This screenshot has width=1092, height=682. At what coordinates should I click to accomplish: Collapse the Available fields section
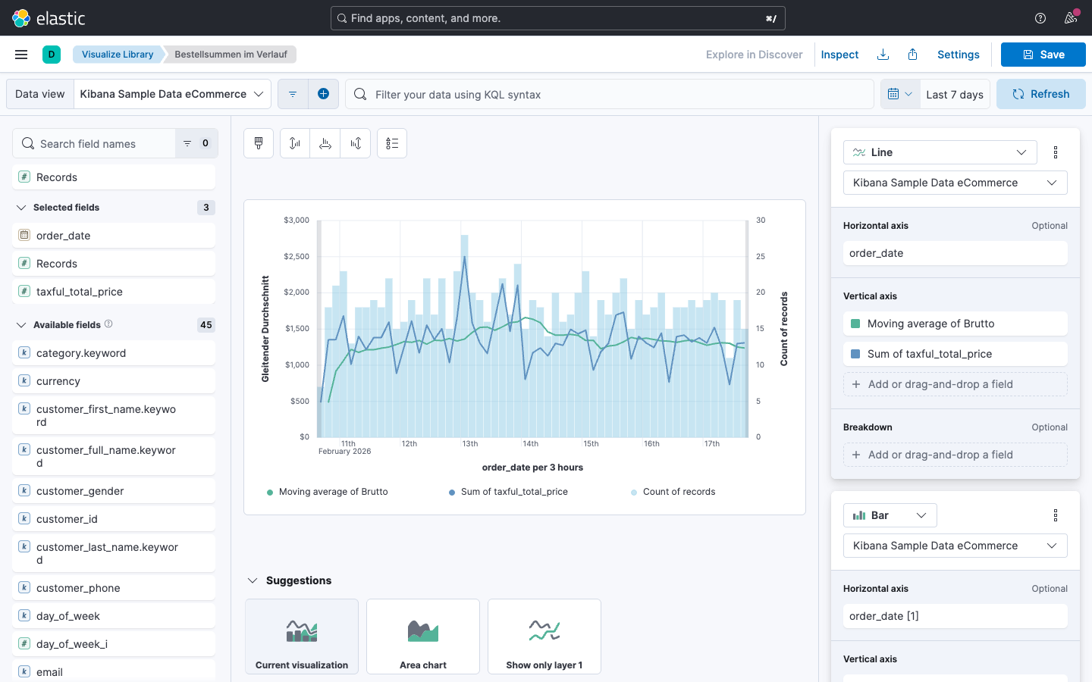coord(21,325)
